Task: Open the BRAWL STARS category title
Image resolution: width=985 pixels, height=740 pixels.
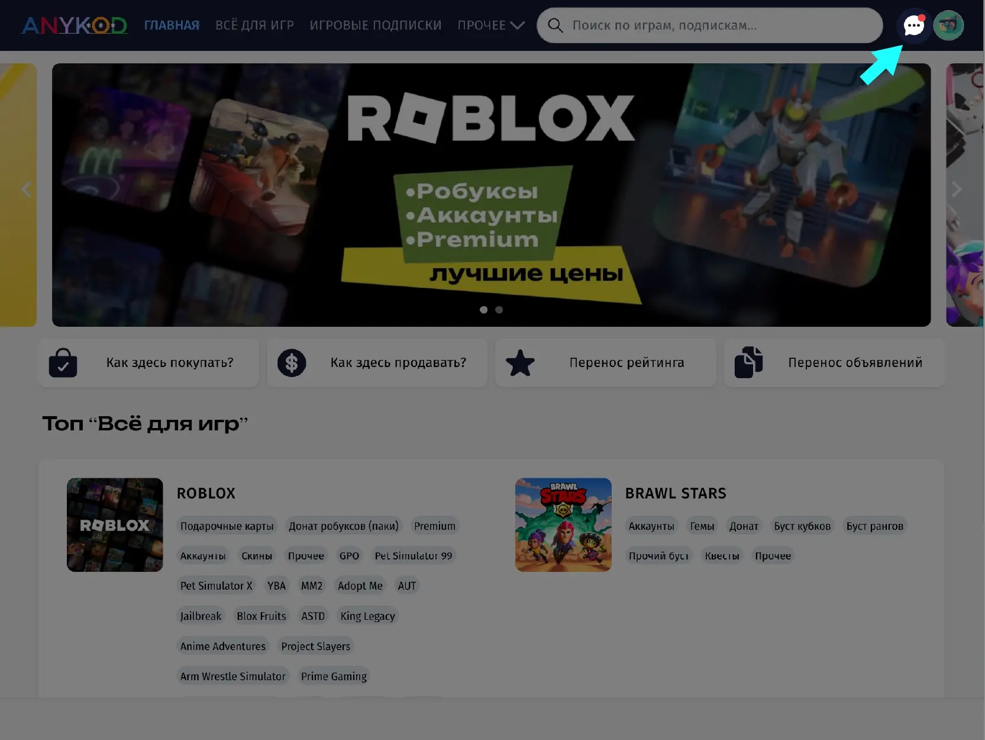Action: [x=676, y=493]
